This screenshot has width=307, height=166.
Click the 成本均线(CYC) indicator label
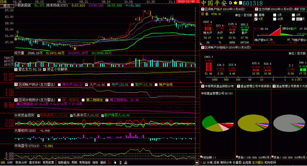point(57,6)
